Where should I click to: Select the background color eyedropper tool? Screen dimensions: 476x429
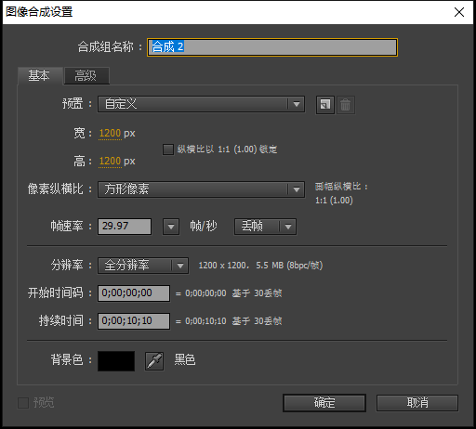coord(154,361)
